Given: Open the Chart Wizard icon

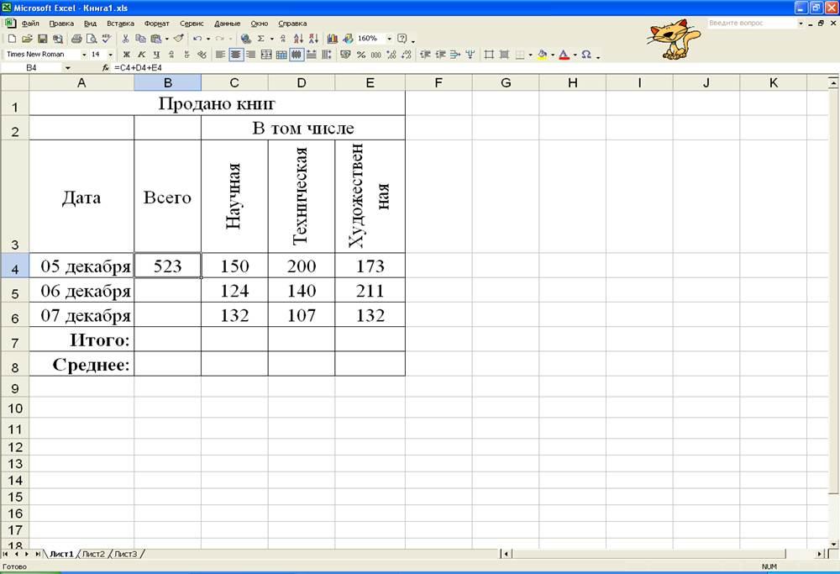Looking at the screenshot, I should click(333, 39).
